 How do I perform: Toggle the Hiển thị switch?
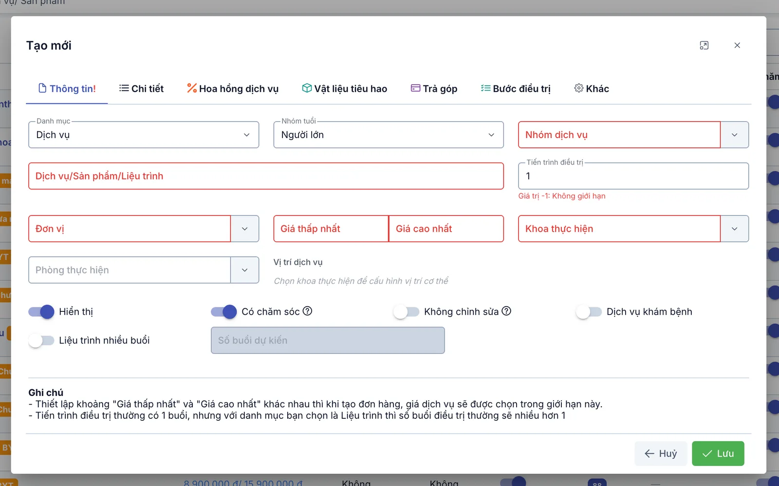[x=41, y=312]
